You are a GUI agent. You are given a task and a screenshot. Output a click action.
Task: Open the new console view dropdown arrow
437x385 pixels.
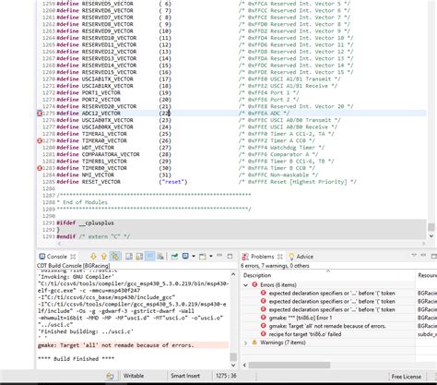click(x=211, y=256)
